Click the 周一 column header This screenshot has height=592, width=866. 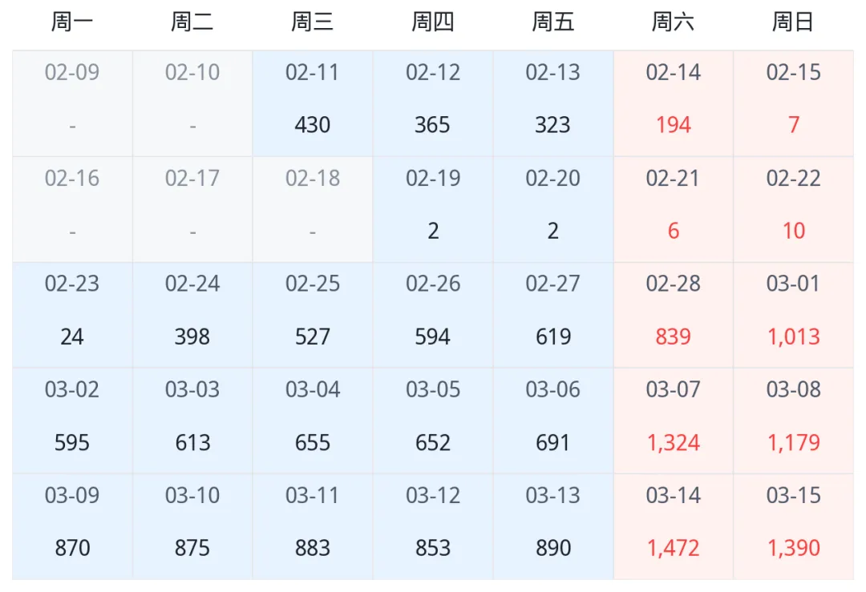pyautogui.click(x=72, y=22)
